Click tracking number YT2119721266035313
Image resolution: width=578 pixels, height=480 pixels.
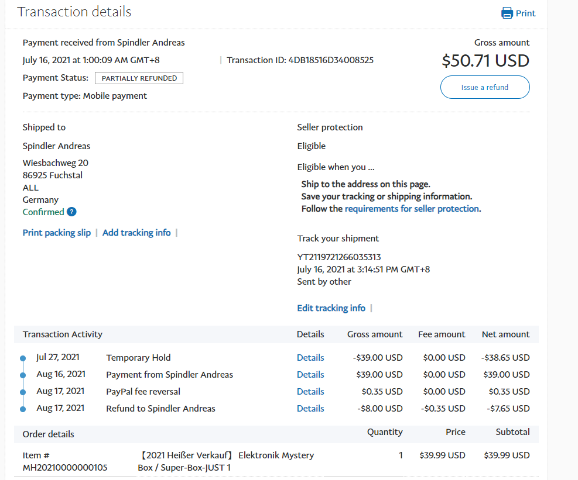[x=339, y=257]
